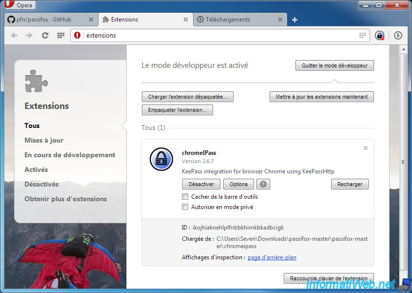Screen dimensions: 412x293
Task: Click the vertical scrollbar thumb
Action: 403,162
